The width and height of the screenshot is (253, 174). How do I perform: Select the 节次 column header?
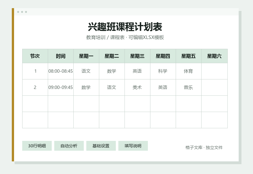(35, 56)
